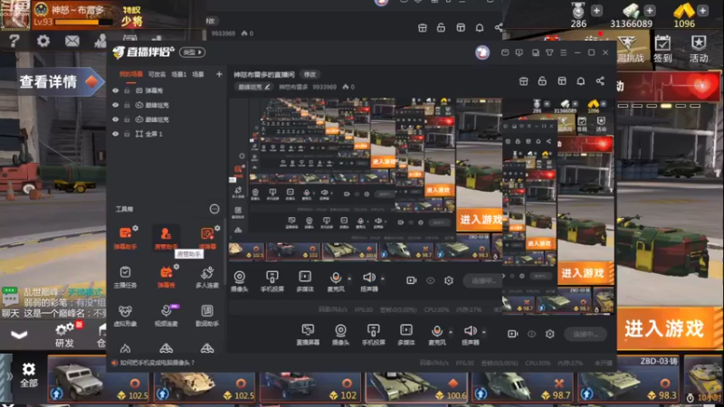Open the game's mail envelope icon
Image resolution: width=724 pixels, height=407 pixels.
pyautogui.click(x=72, y=41)
